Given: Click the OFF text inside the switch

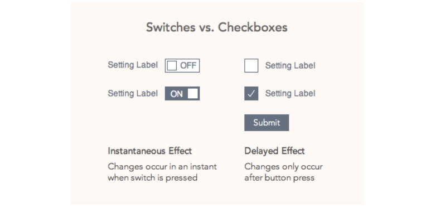Looking at the screenshot, I should (x=188, y=65).
